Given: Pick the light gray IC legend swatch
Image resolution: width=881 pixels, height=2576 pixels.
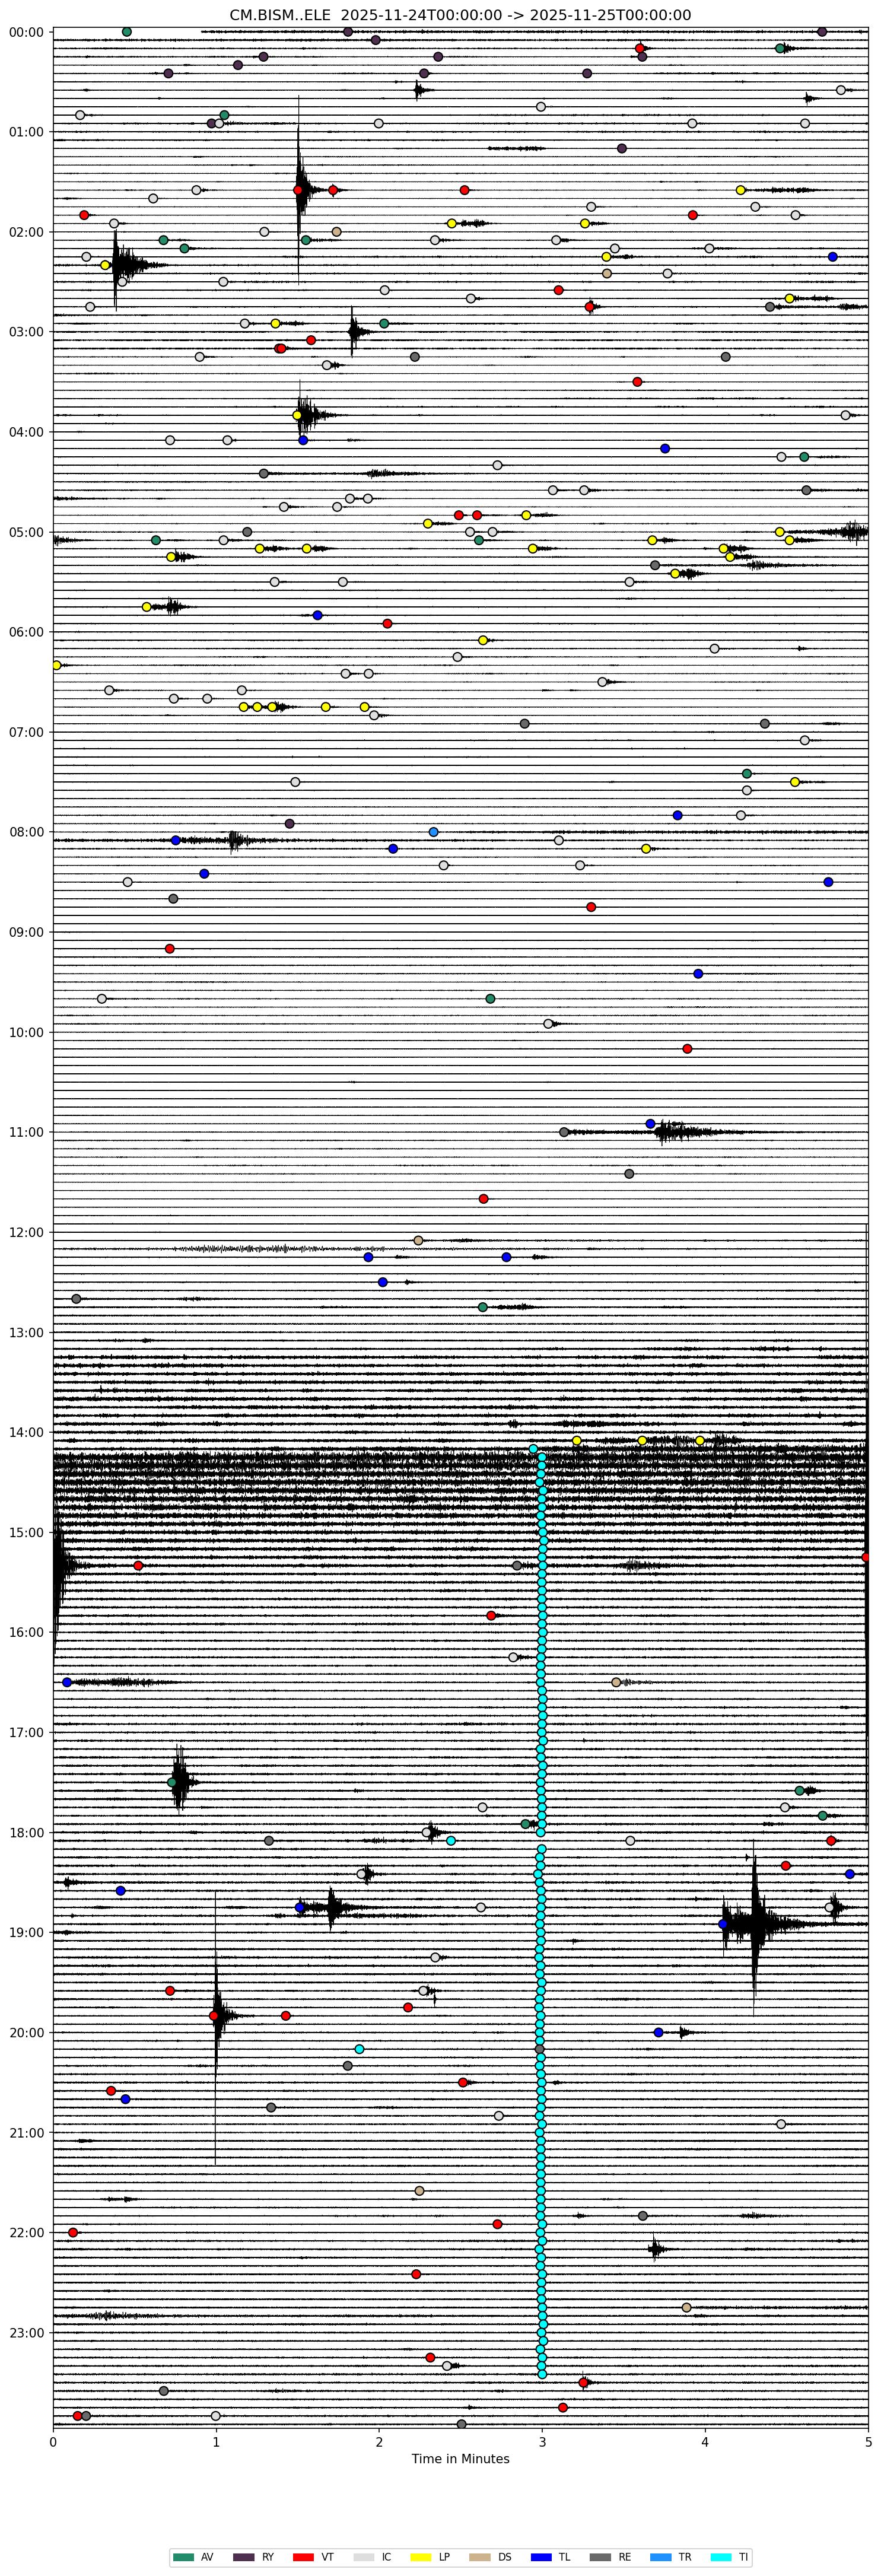Looking at the screenshot, I should click(363, 2557).
